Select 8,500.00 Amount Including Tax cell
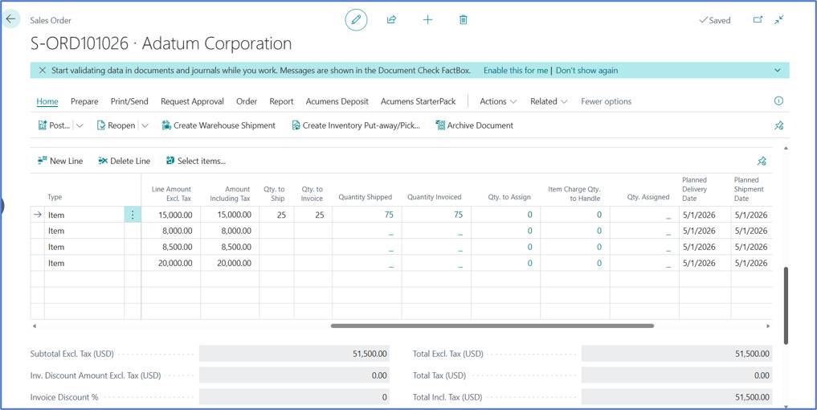 point(230,247)
